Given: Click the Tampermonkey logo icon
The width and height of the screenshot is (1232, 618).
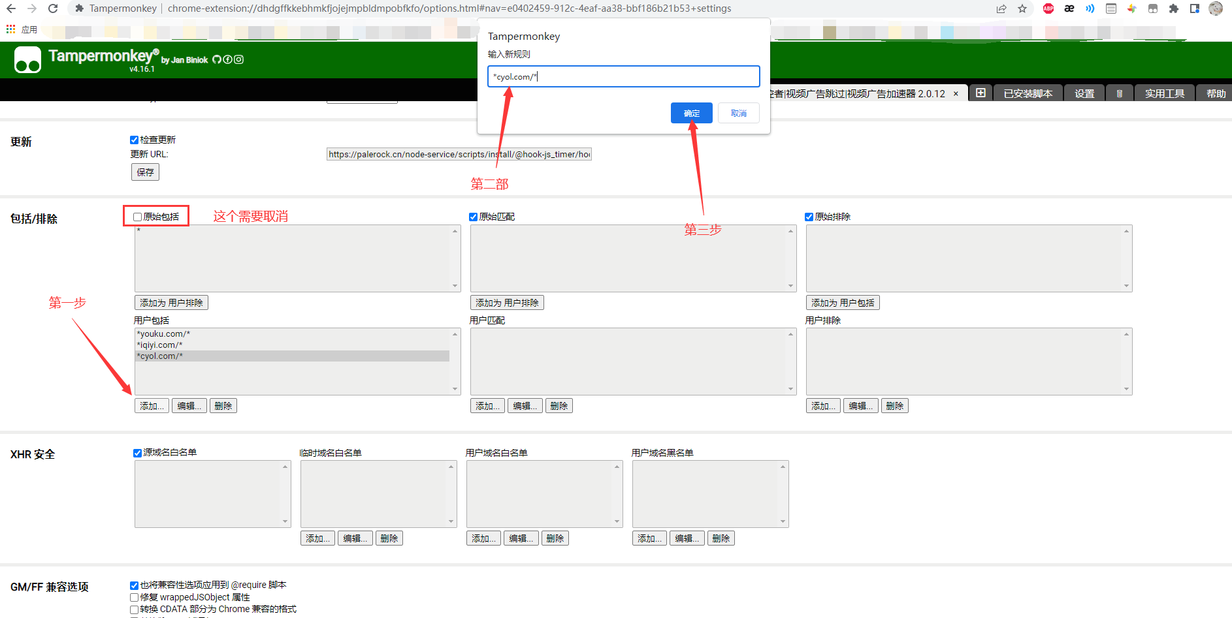Looking at the screenshot, I should [27, 60].
